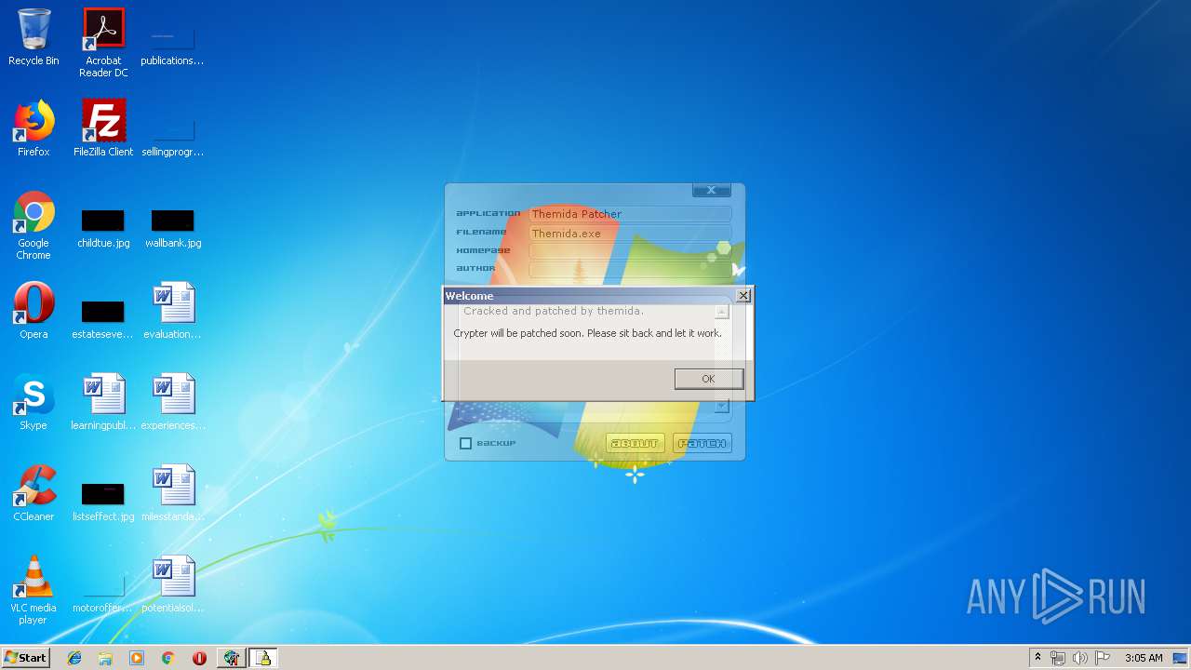Launch VLC media player shortcut

pos(33,591)
